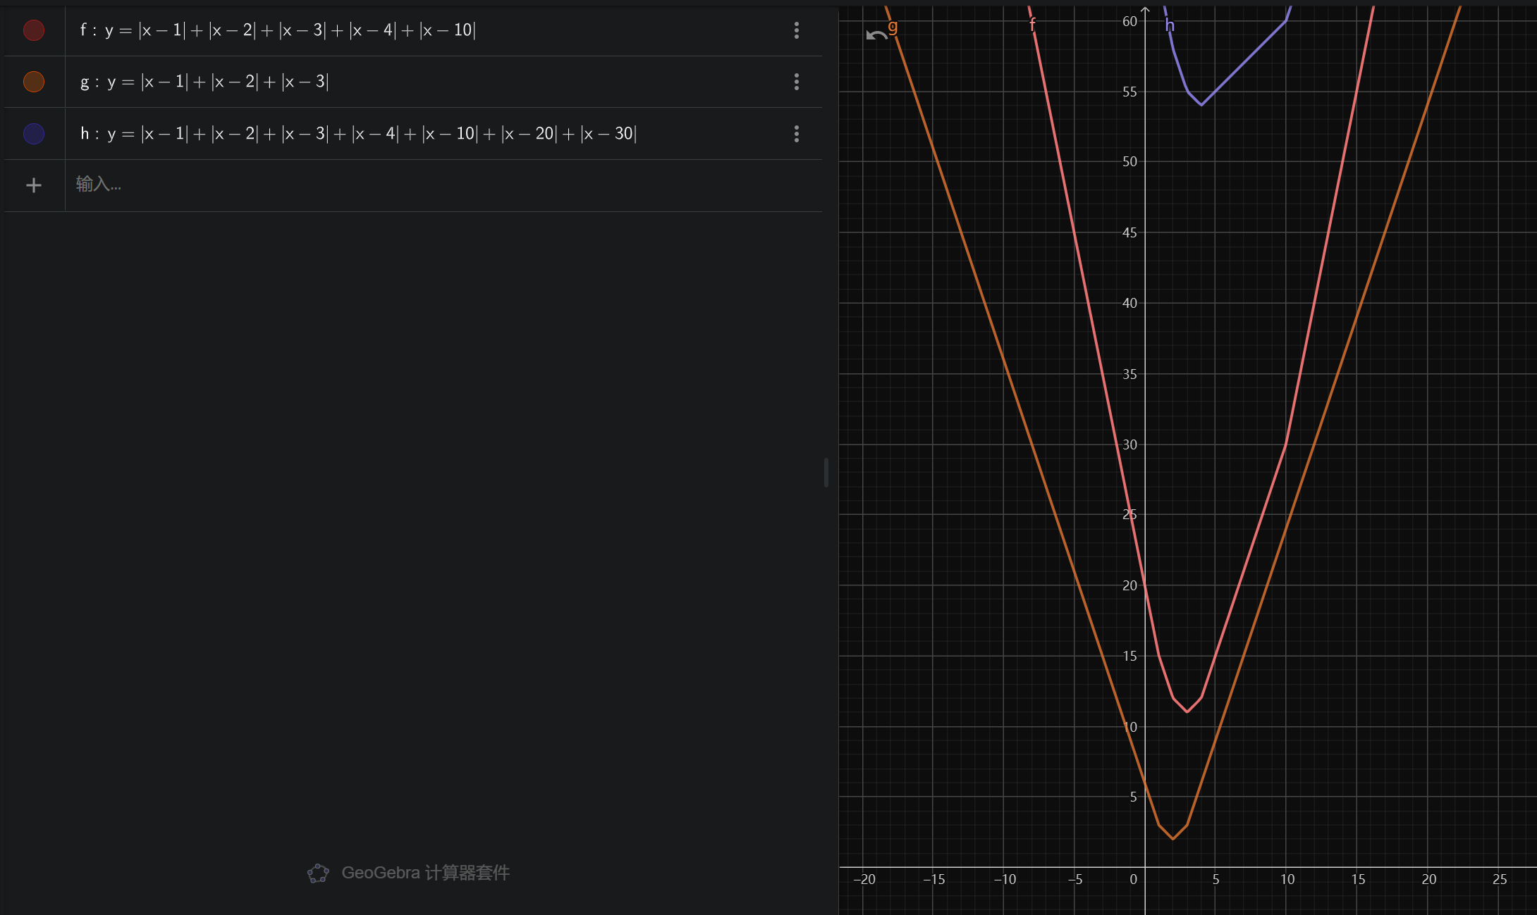Toggle visibility circle of function h
Image resolution: width=1537 pixels, height=915 pixels.
click(34, 134)
